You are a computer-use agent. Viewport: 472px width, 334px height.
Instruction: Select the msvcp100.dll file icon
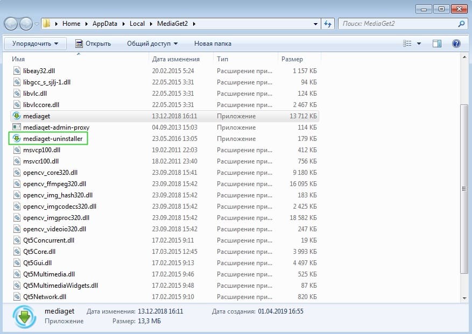click(17, 150)
